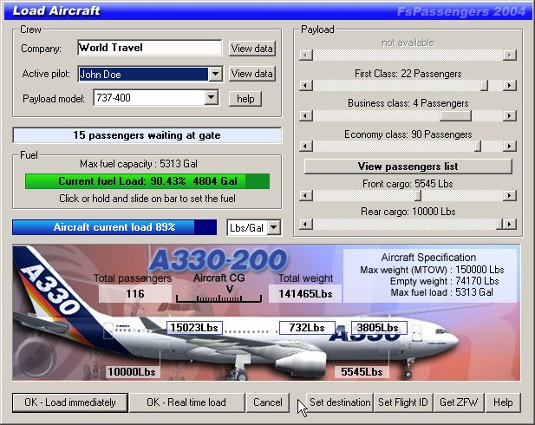
Task: Click the 3805Lbs weight label
Action: [x=378, y=328]
